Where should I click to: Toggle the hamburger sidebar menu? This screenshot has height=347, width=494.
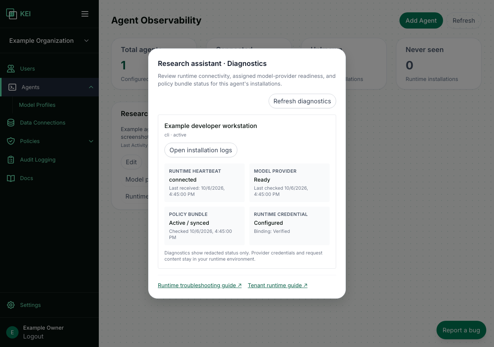[x=85, y=14]
